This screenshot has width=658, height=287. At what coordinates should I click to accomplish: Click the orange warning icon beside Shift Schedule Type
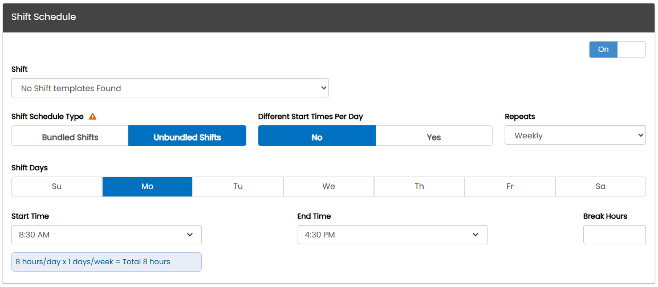pos(93,117)
